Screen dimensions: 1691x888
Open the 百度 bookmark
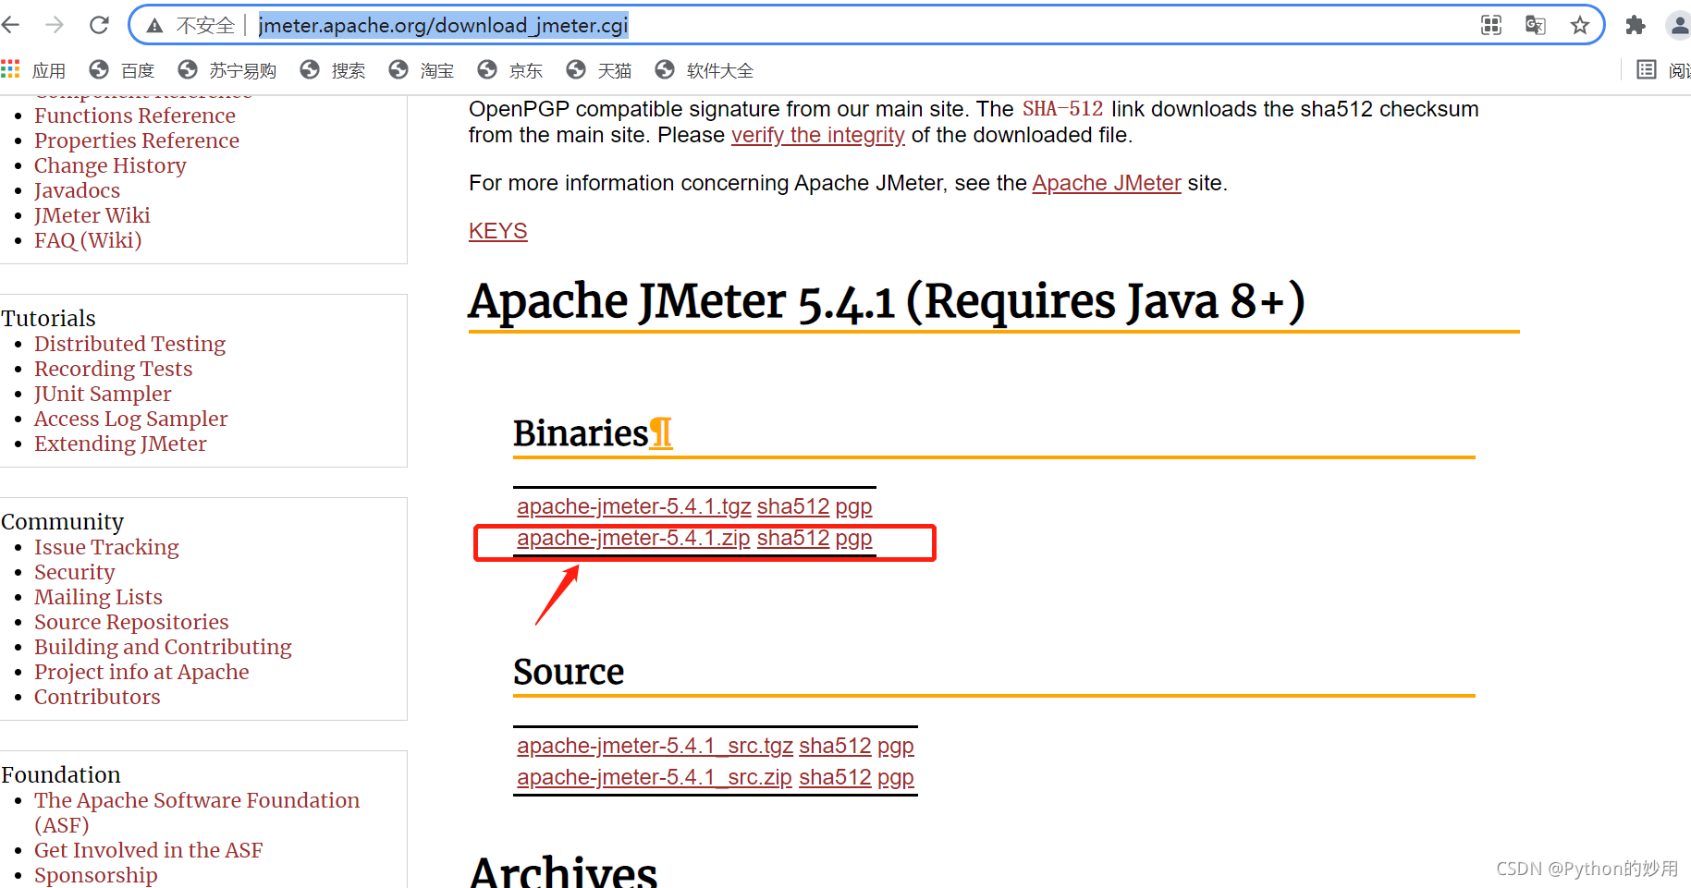click(x=122, y=70)
